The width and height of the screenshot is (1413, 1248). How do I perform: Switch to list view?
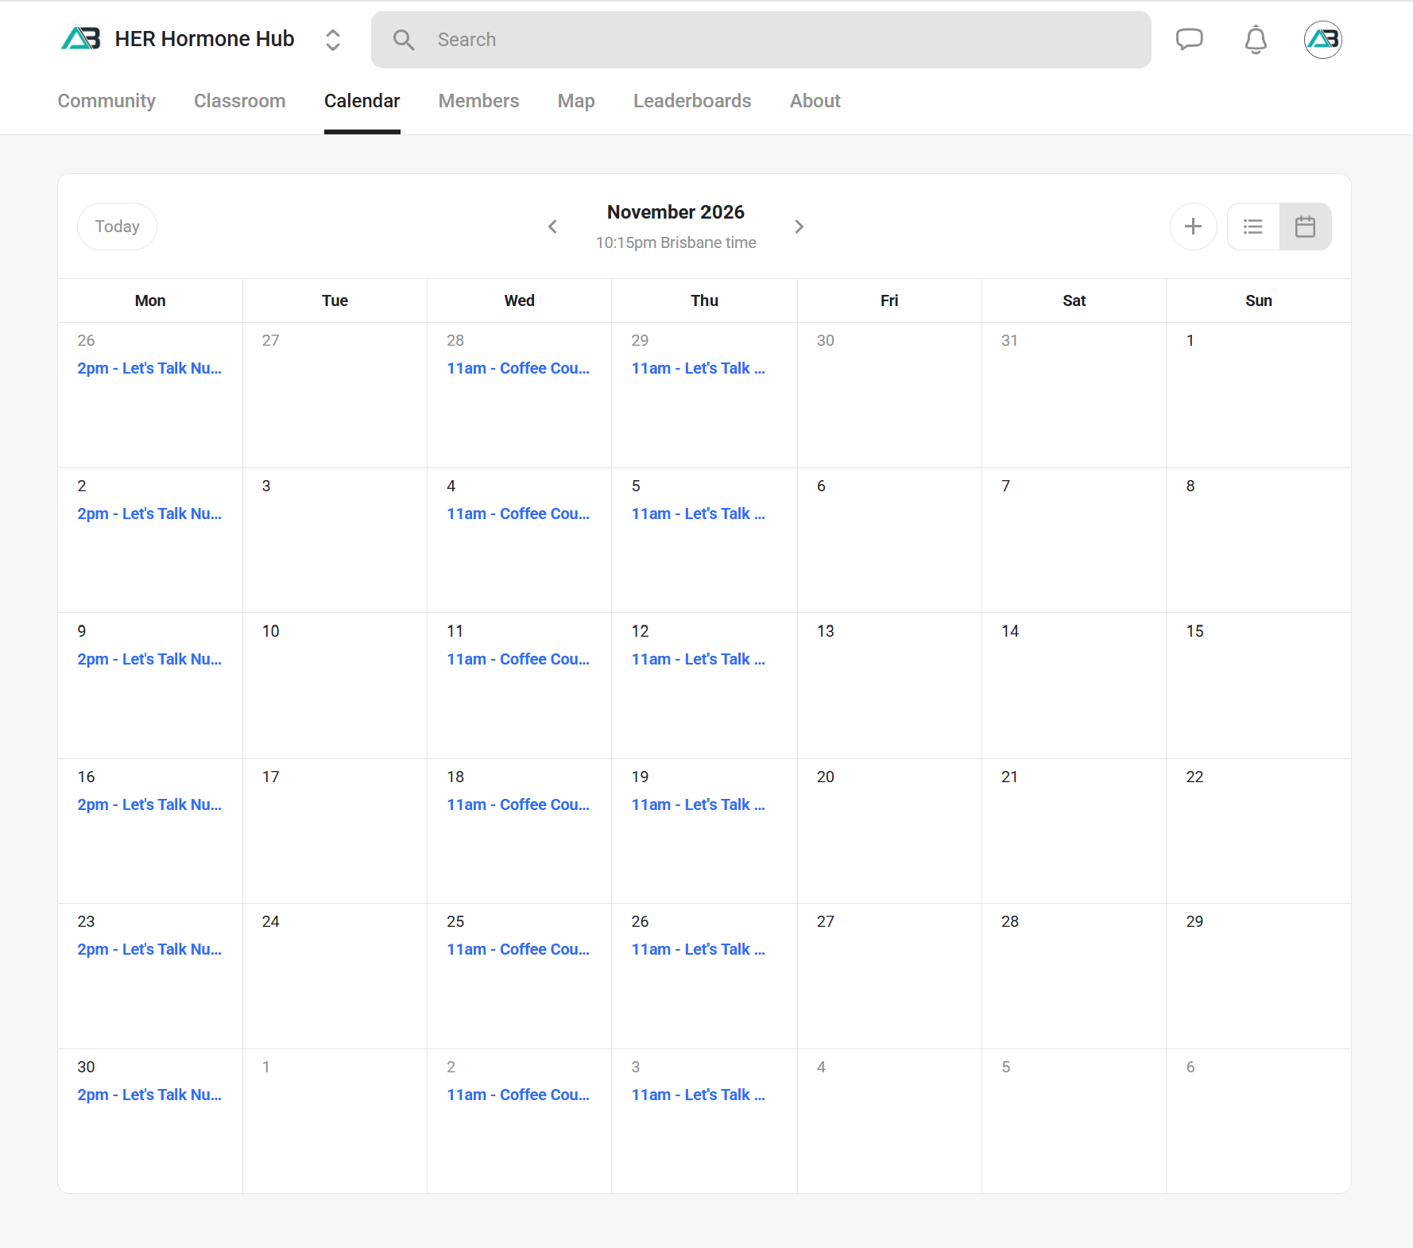pyautogui.click(x=1253, y=227)
